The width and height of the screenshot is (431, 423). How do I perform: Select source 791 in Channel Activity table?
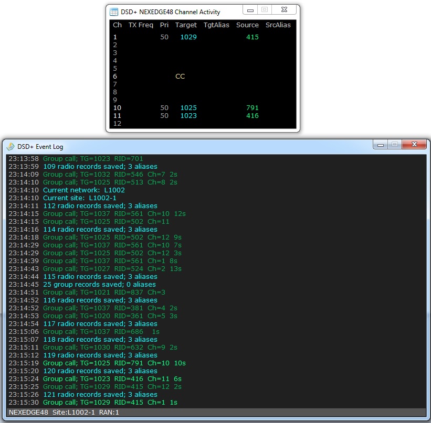[253, 108]
